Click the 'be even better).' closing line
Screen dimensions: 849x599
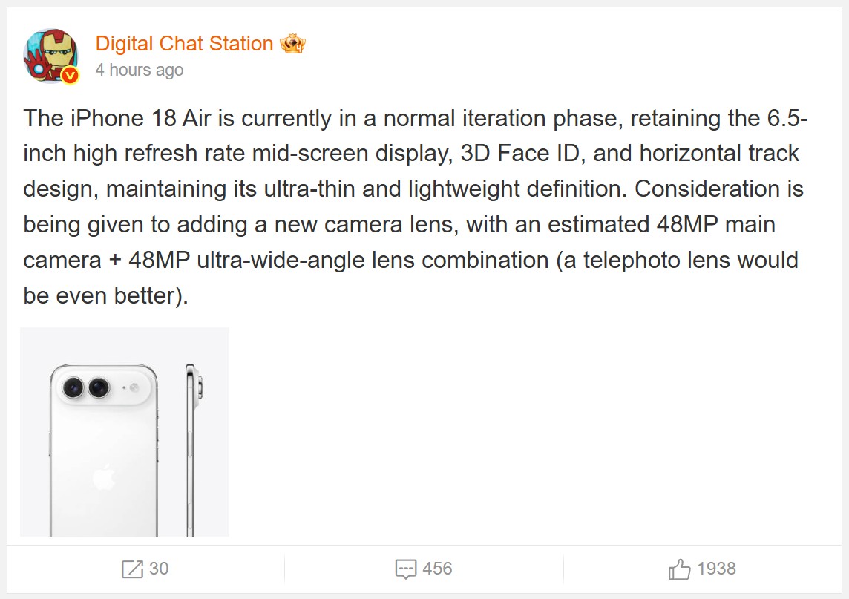pyautogui.click(x=106, y=296)
